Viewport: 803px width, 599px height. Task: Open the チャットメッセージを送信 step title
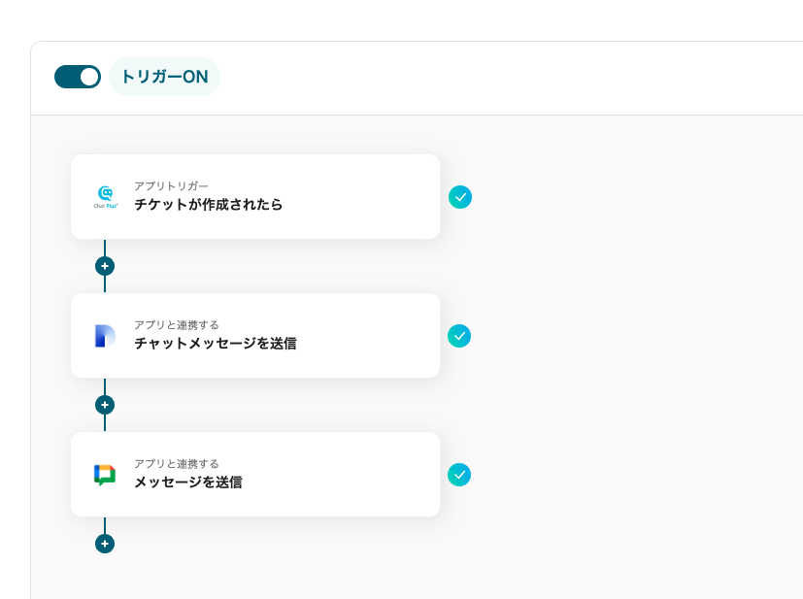point(216,344)
